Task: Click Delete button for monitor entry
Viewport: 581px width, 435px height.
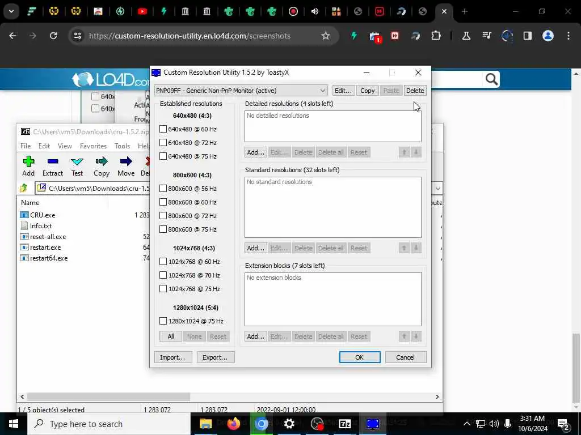Action: pos(415,91)
